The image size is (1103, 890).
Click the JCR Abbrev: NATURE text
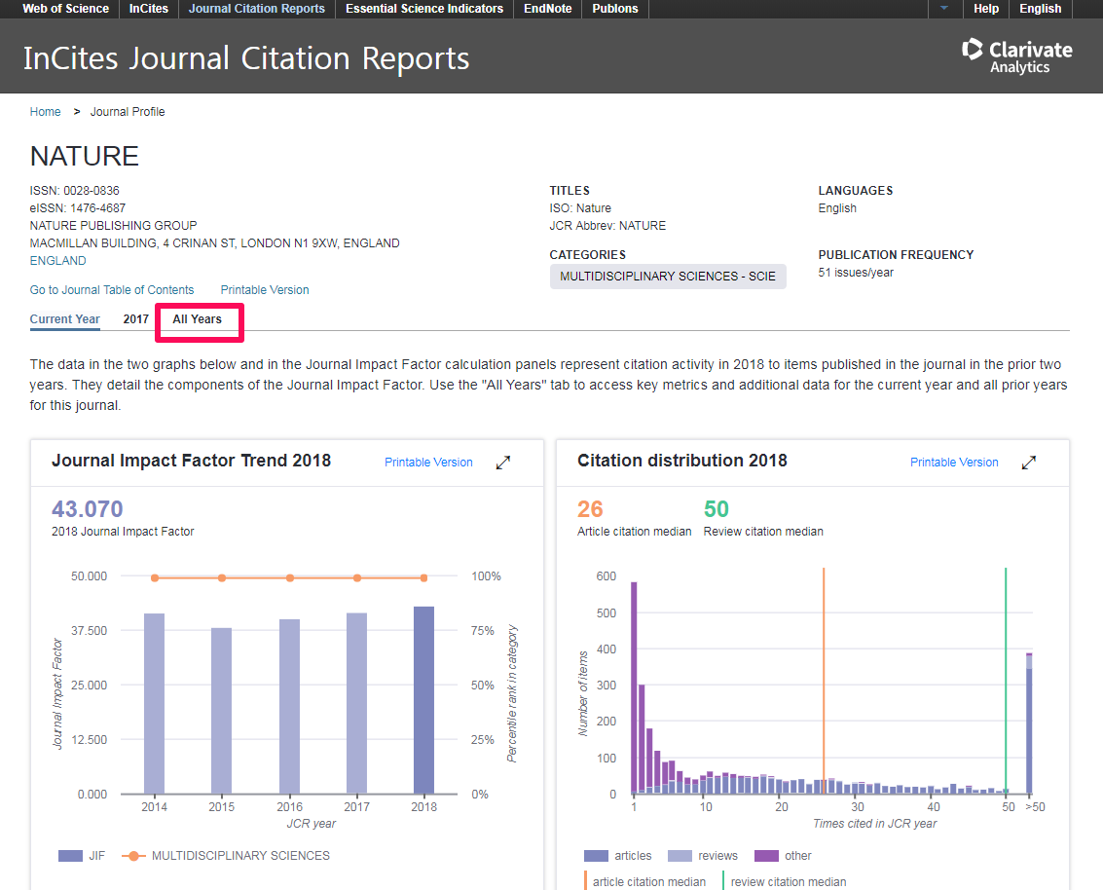607,226
